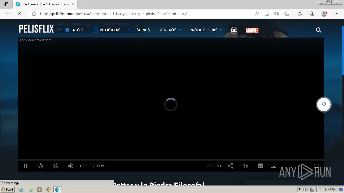344x193 pixels.
Task: Pause the video playback
Action: pos(26,166)
